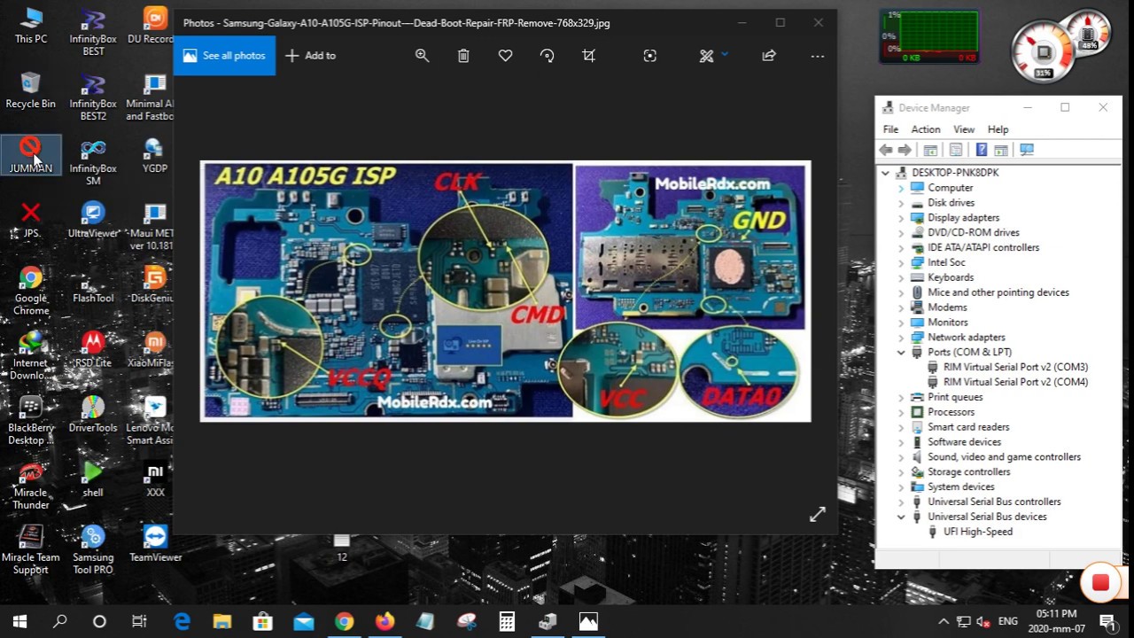Image resolution: width=1134 pixels, height=638 pixels.
Task: Open the Photos 'See more' ellipsis menu
Action: pyautogui.click(x=818, y=56)
